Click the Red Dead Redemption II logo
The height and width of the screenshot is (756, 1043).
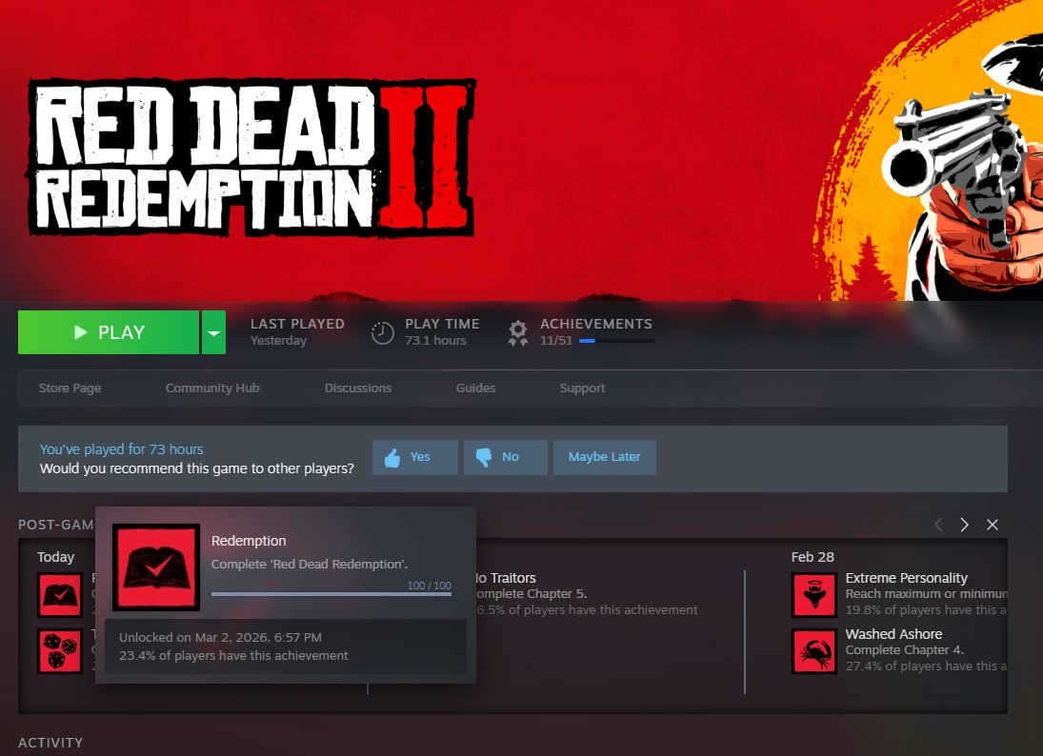tap(251, 158)
